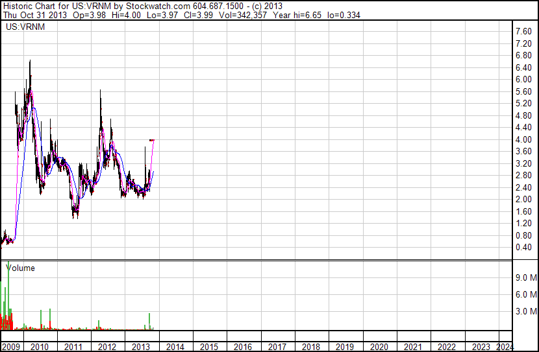Click the 6.80 price axis label

524,56
